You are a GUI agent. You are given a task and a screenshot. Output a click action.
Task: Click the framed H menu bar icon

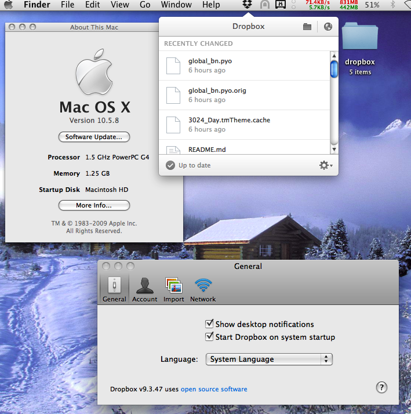[x=281, y=4]
